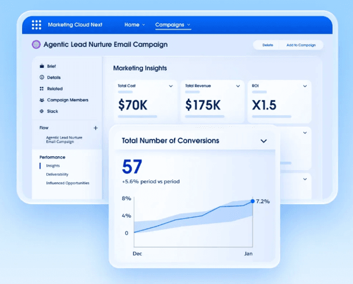Expand the Total Cost card dropdown
353x284 pixels.
coord(171,86)
